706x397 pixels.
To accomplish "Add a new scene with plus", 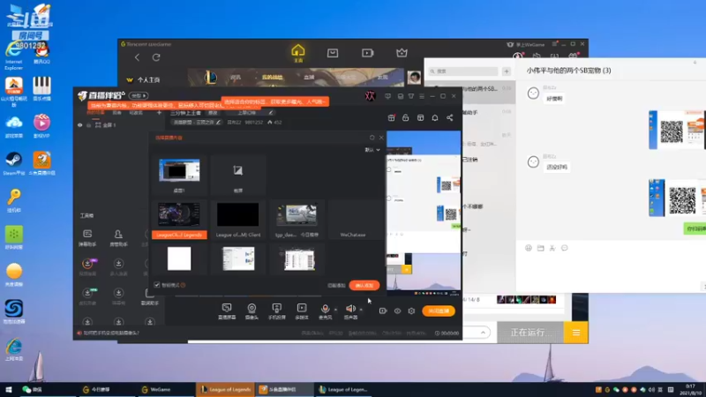I will coord(159,113).
